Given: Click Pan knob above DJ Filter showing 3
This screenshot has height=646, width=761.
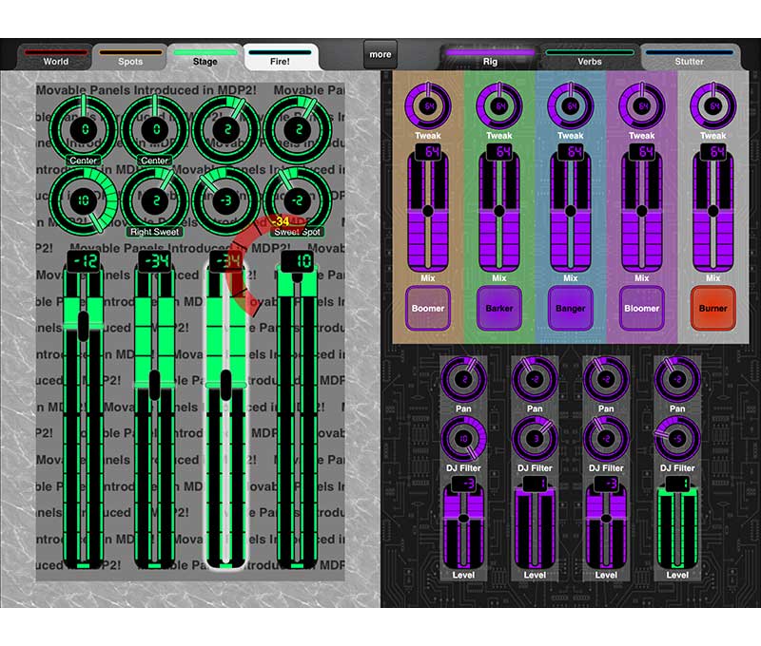Looking at the screenshot, I should 535,379.
